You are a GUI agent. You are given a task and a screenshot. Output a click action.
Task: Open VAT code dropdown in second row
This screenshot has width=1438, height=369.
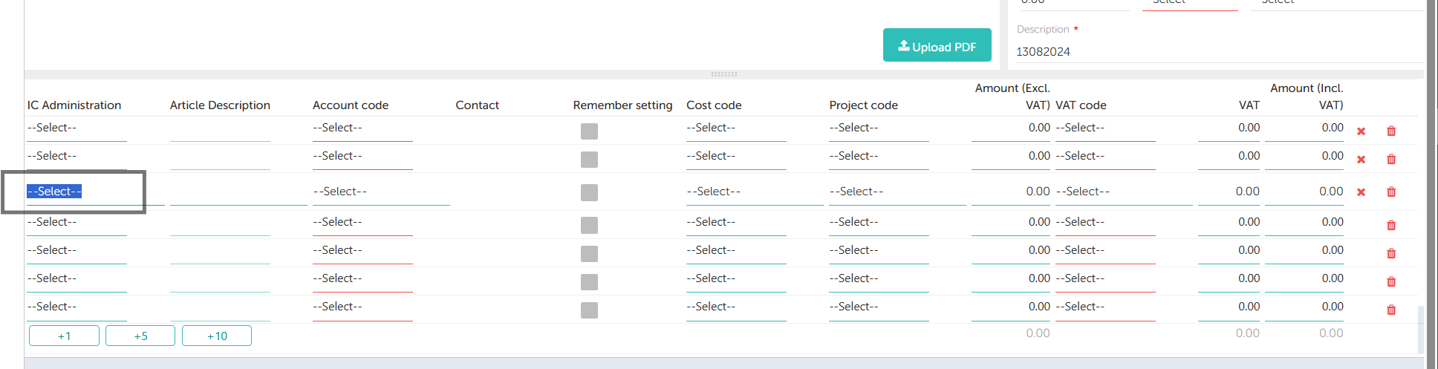tap(1104, 157)
